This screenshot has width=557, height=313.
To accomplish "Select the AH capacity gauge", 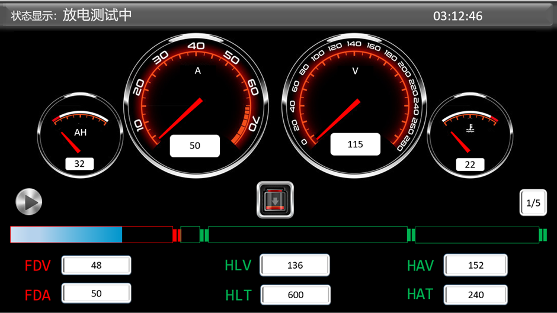I will (x=79, y=135).
